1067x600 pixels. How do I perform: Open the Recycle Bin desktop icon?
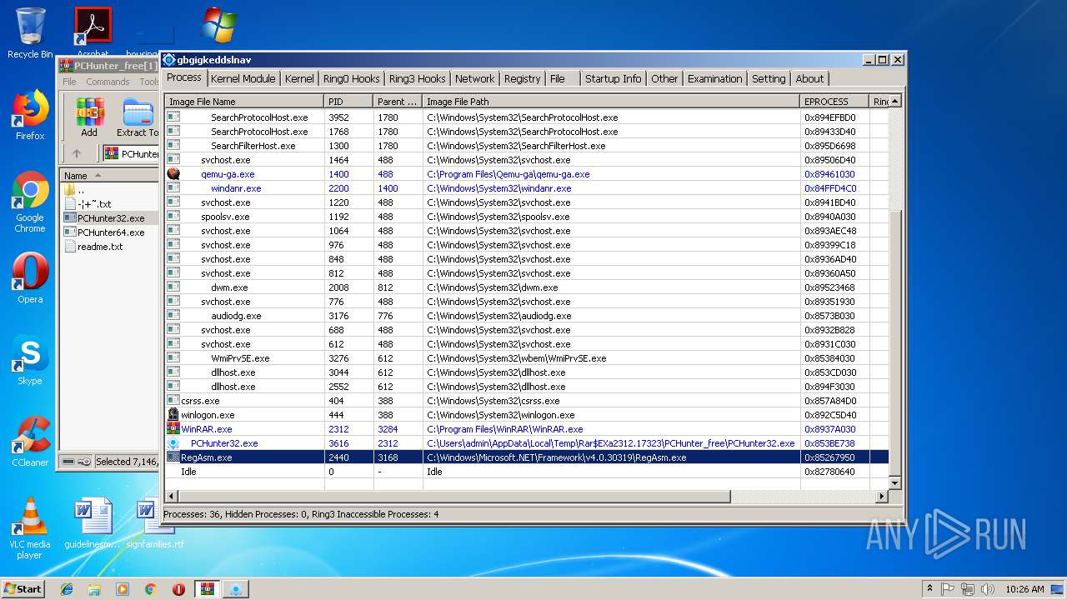(30, 33)
